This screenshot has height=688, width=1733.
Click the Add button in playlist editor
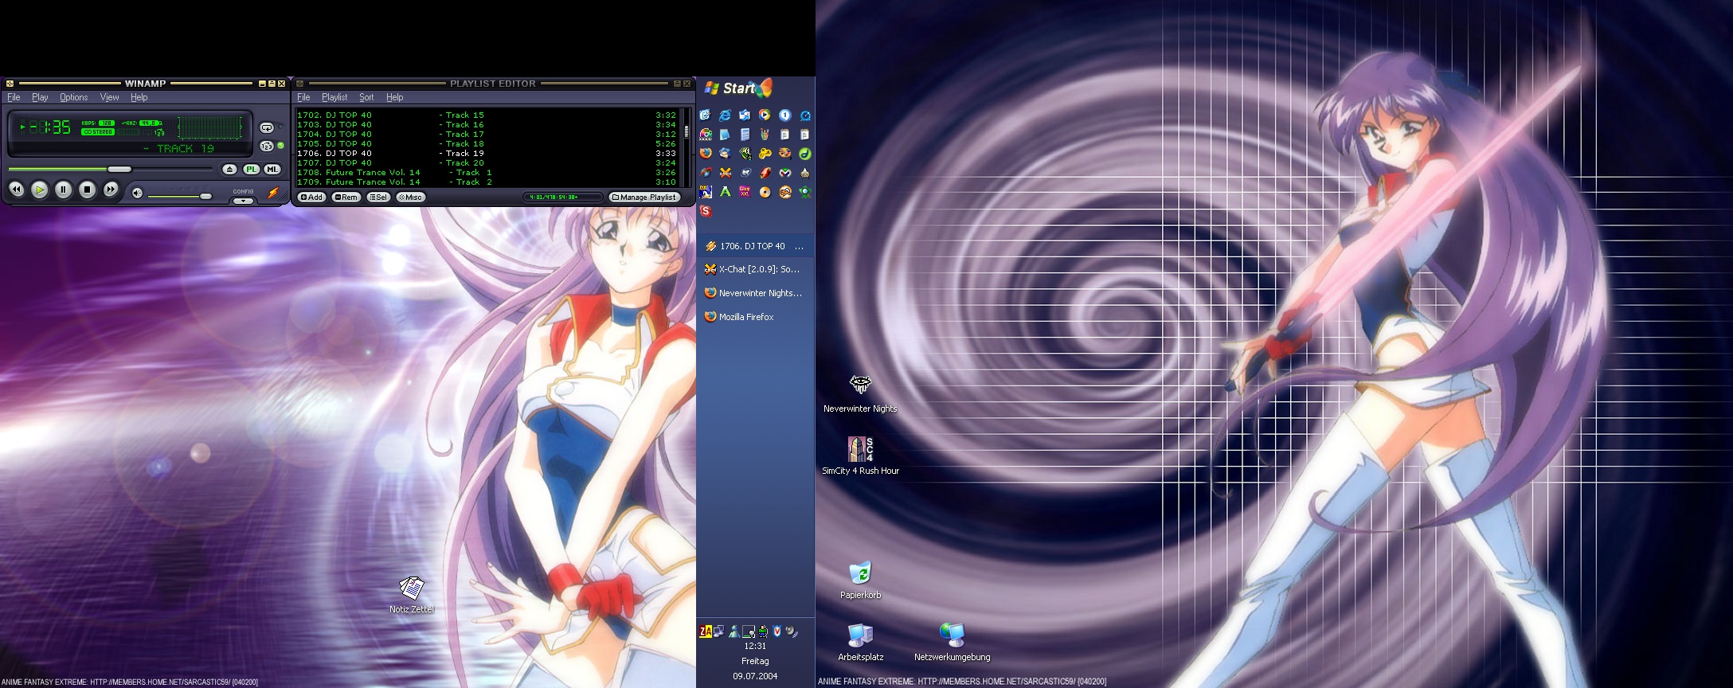click(x=311, y=197)
